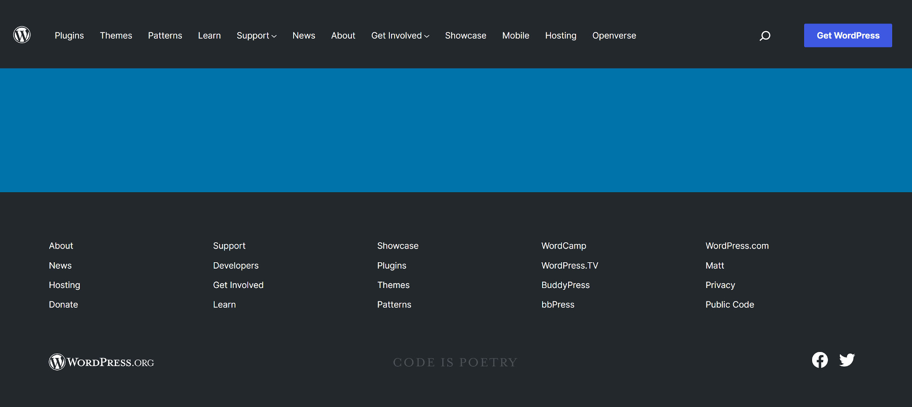Visit WordPress.TV from the footer
This screenshot has width=912, height=407.
569,265
